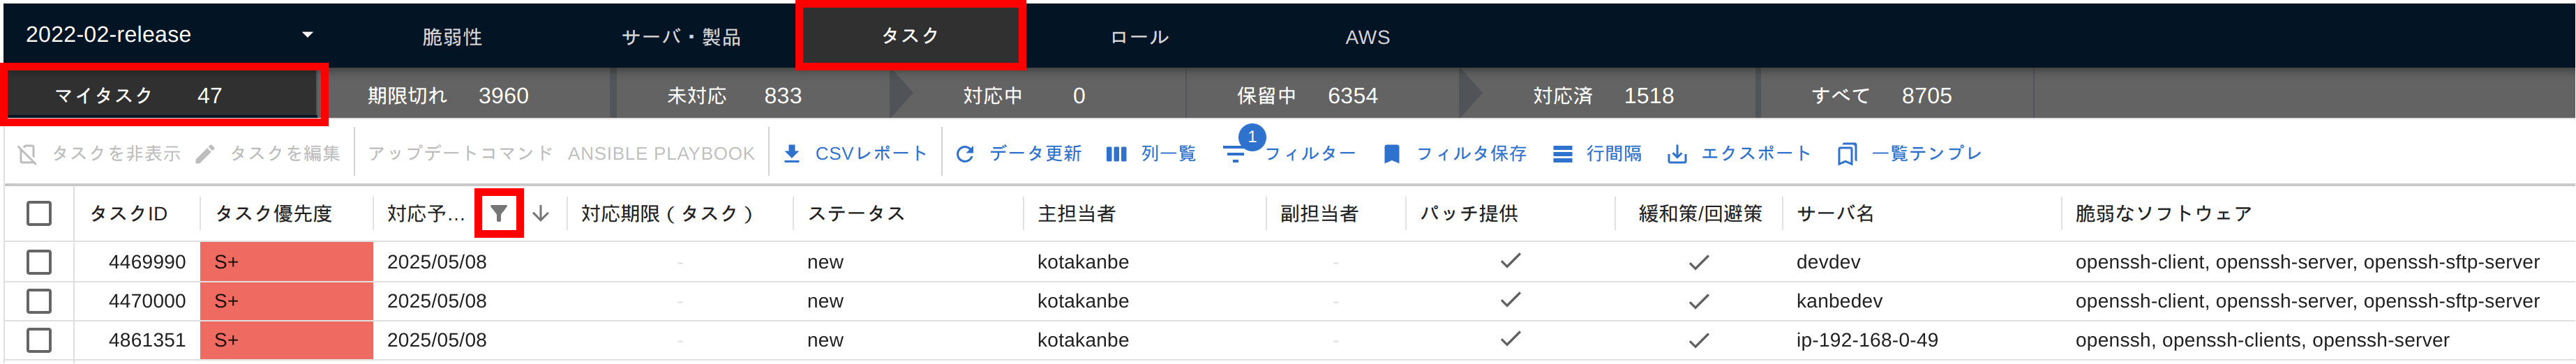Open the フィルター icon with badge
Viewport: 2576px width, 364px height.
pyautogui.click(x=1236, y=154)
